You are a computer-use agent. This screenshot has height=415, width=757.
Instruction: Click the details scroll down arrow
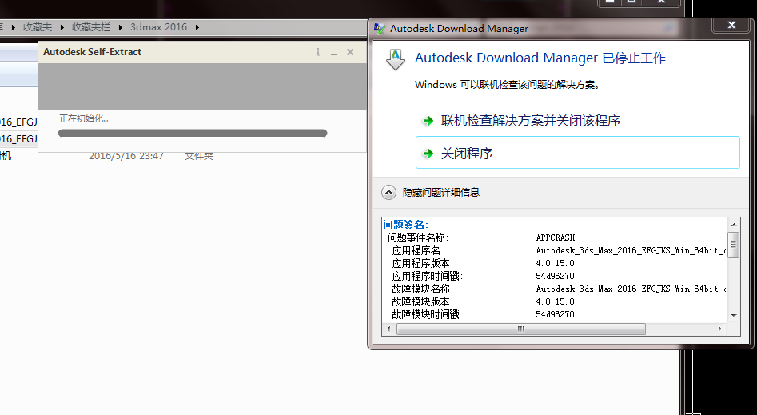click(734, 316)
